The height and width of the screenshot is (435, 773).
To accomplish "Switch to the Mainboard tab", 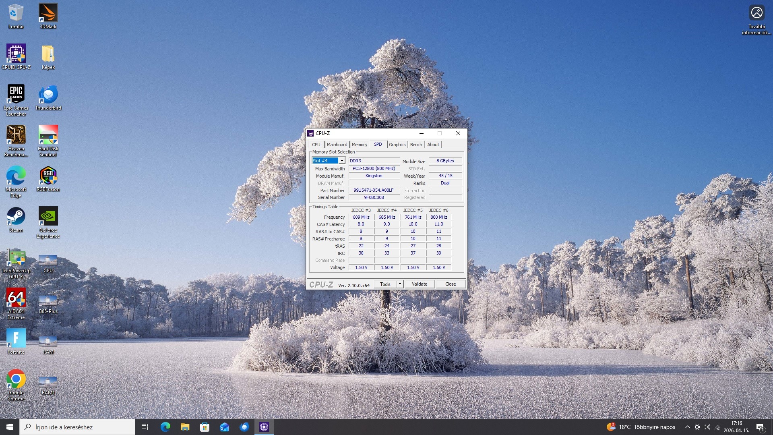I will [337, 145].
